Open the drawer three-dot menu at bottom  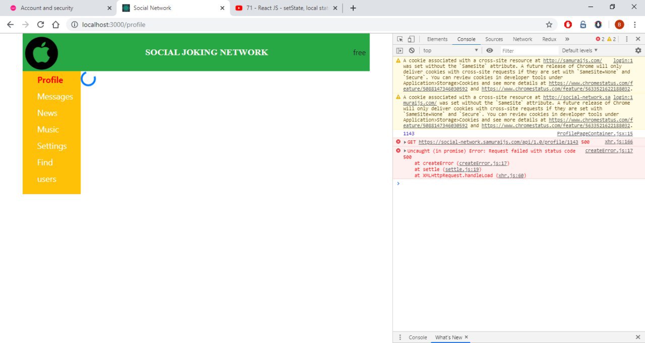400,337
